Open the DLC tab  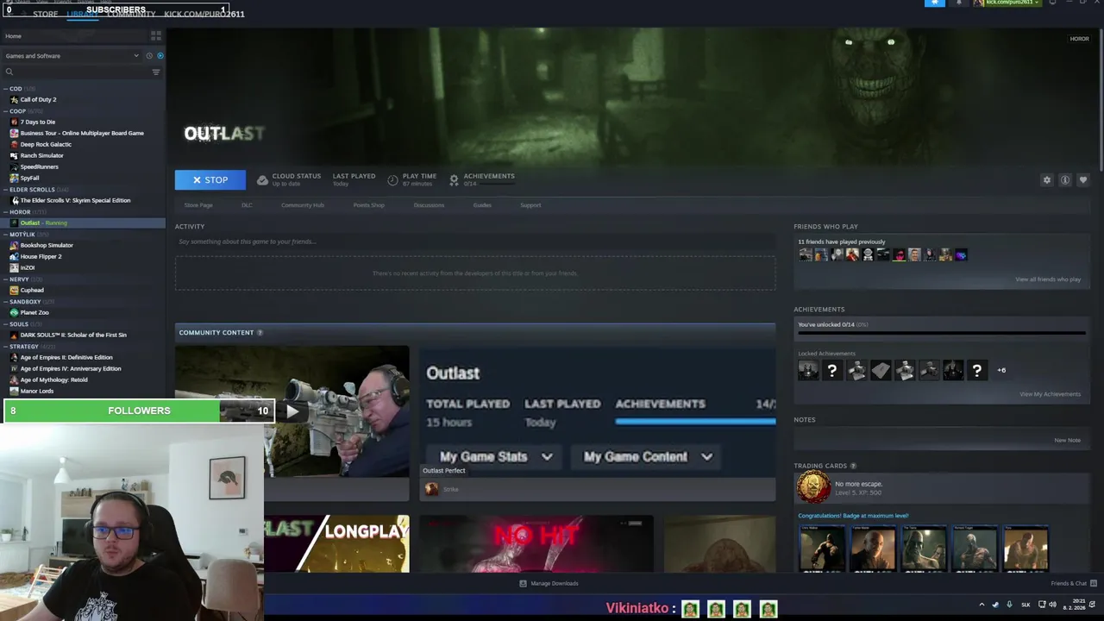[247, 205]
